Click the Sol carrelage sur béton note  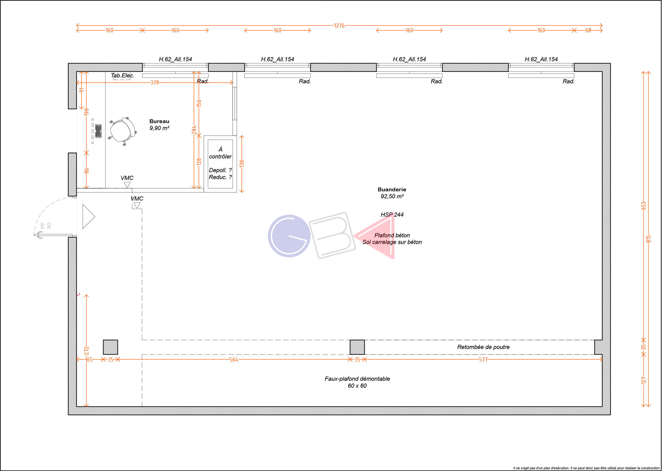tap(392, 242)
